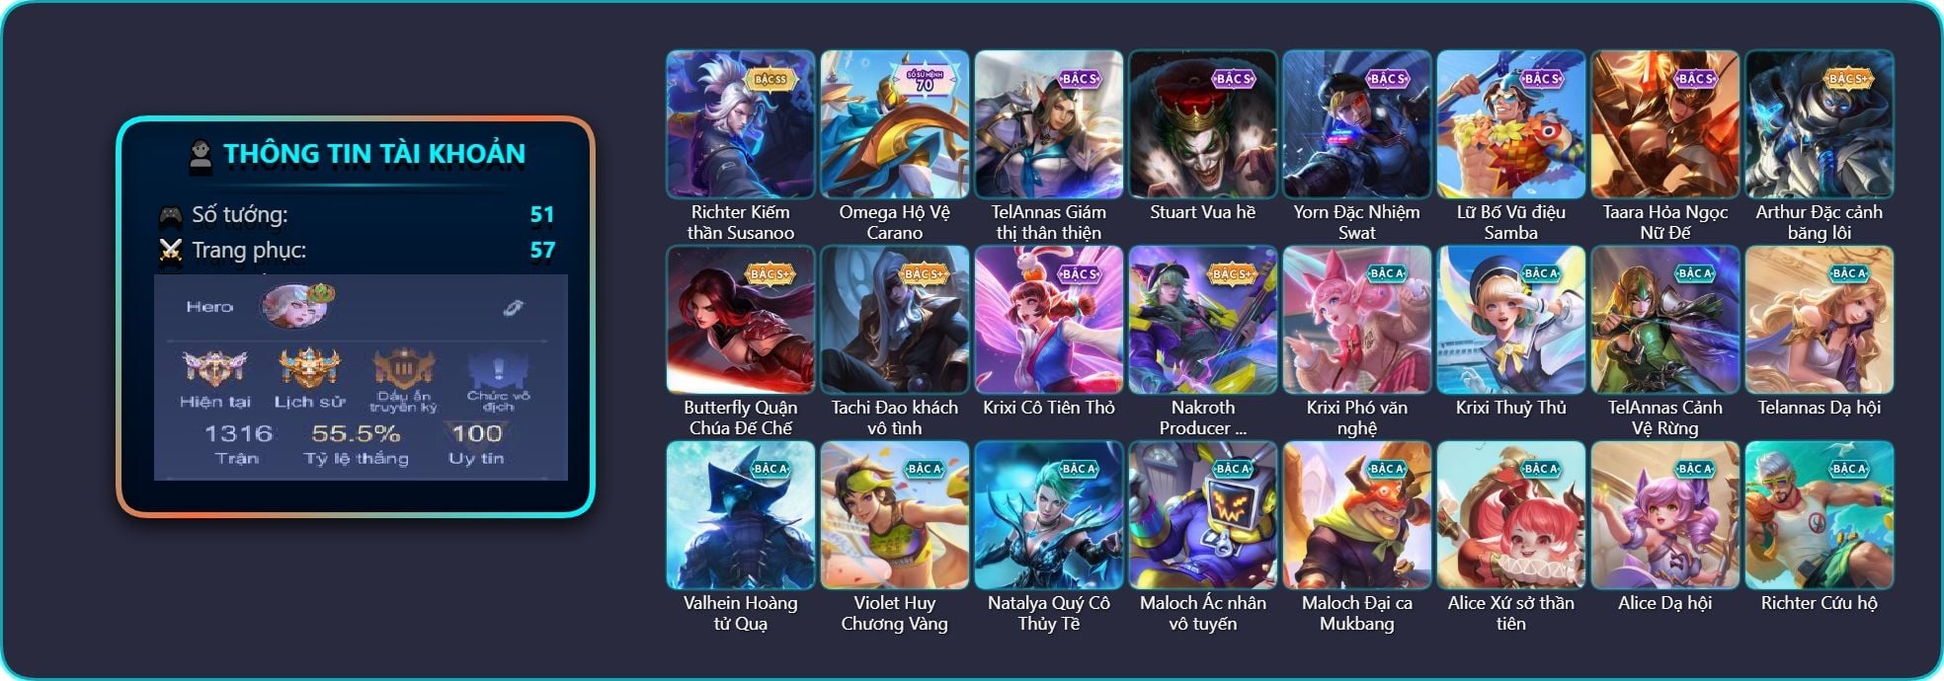1944x681 pixels.
Task: Click the gamepad icon next to Số tướng
Action: point(171,215)
